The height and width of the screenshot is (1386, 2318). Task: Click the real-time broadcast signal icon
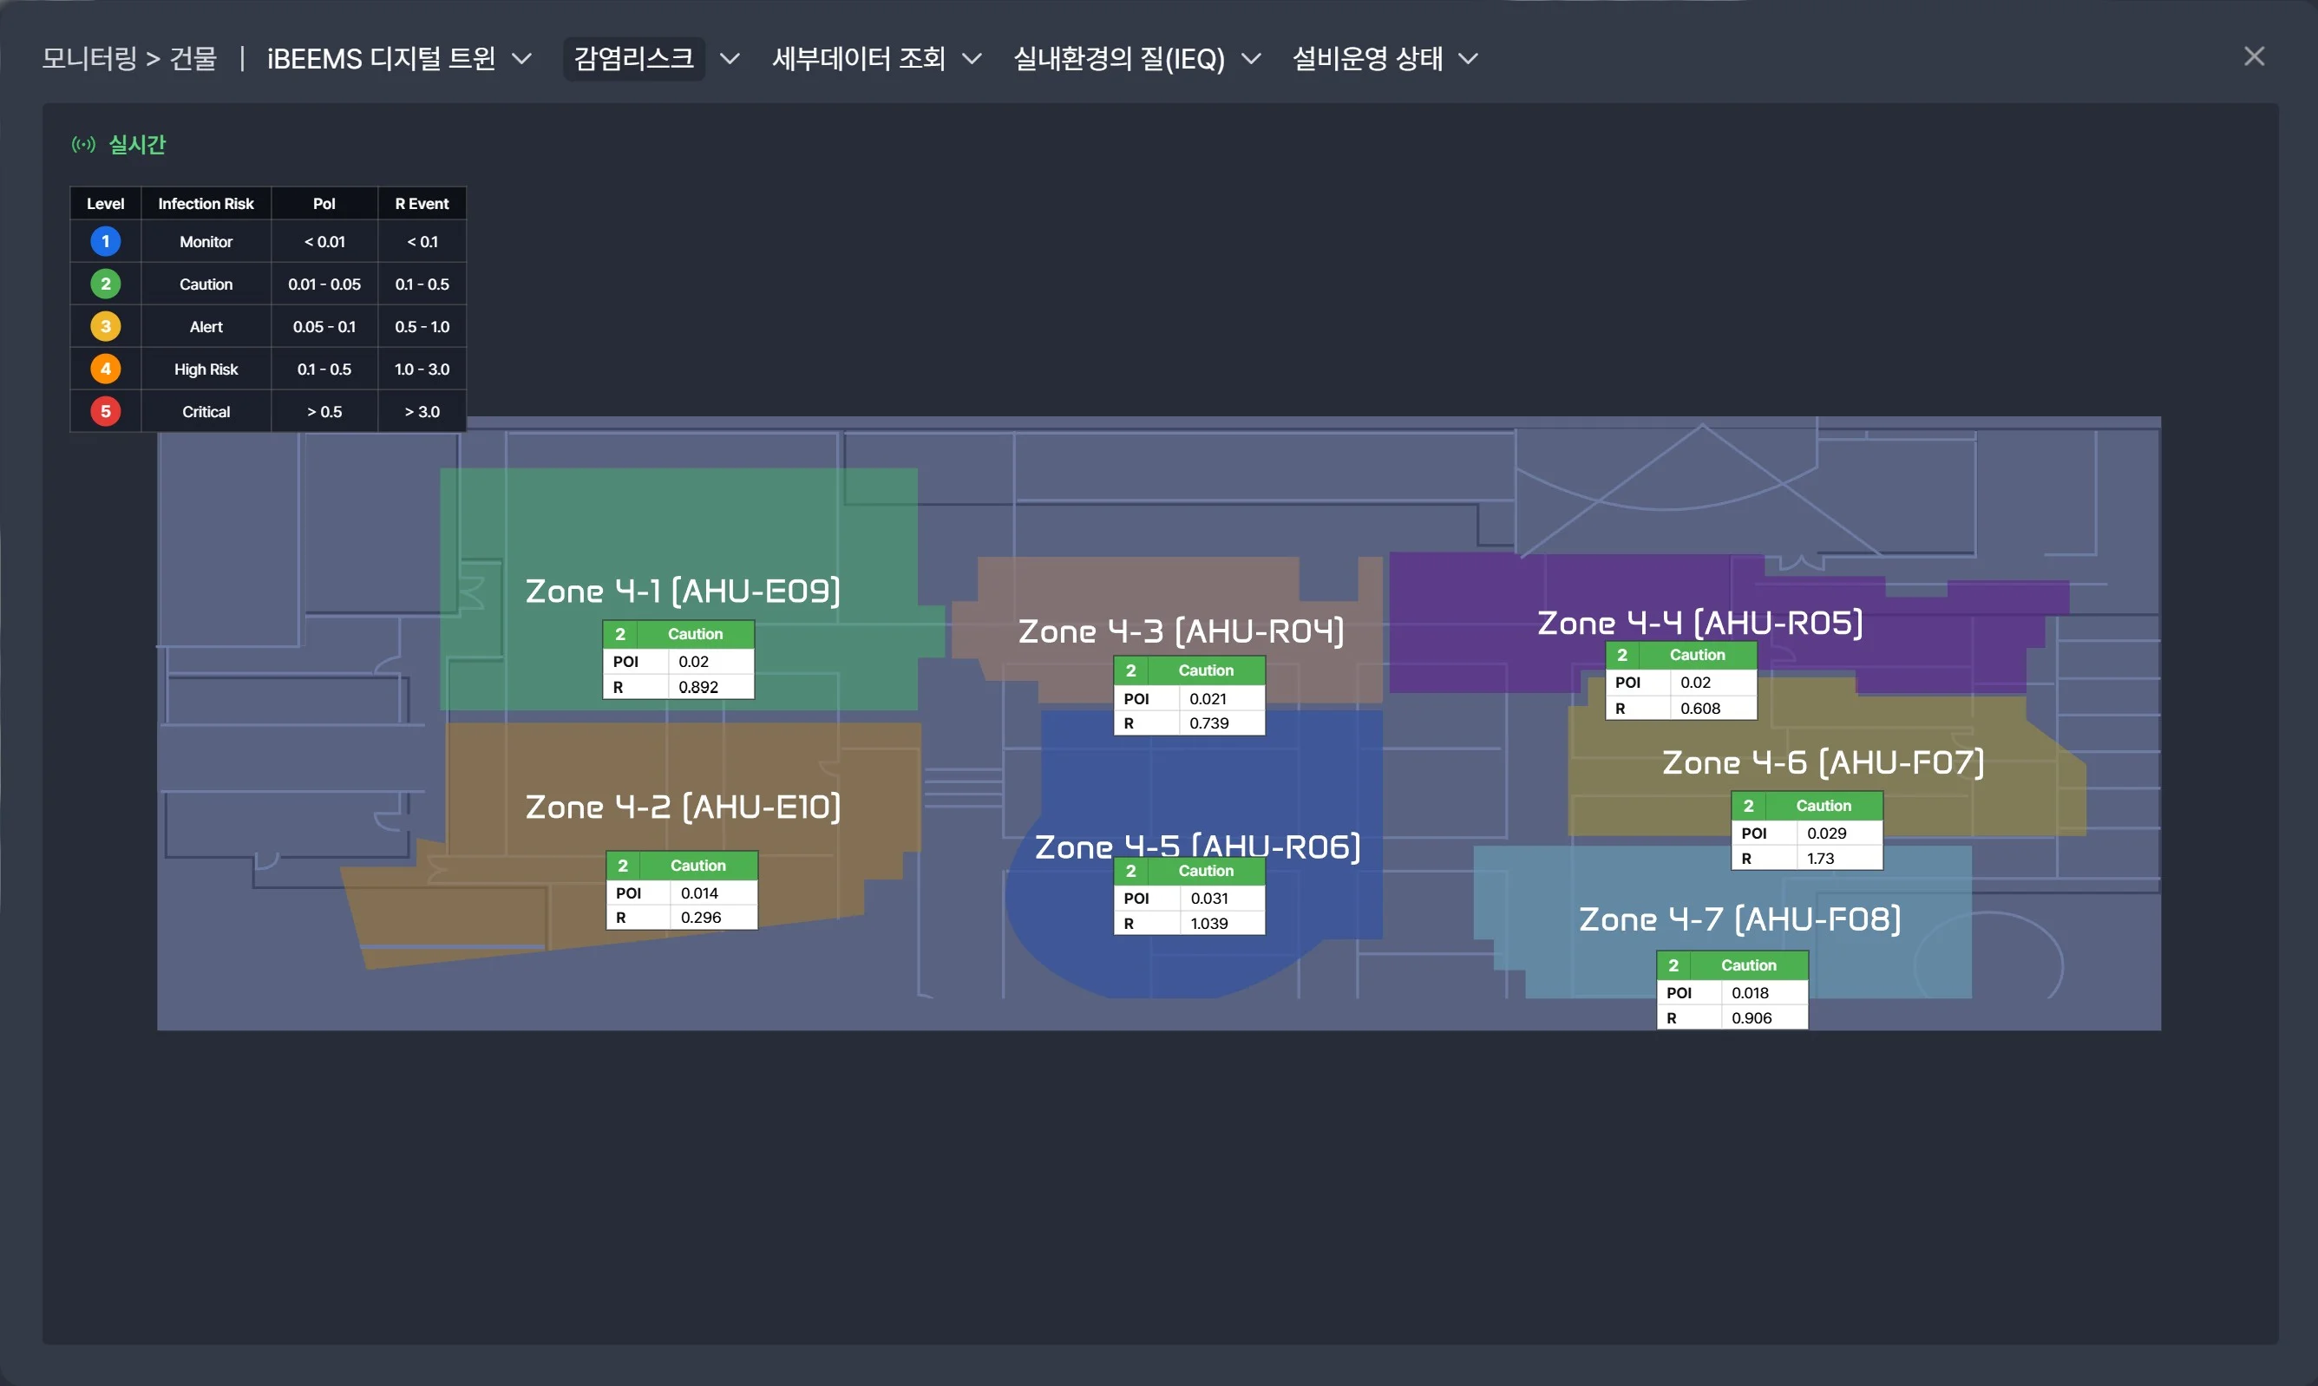pos(84,145)
